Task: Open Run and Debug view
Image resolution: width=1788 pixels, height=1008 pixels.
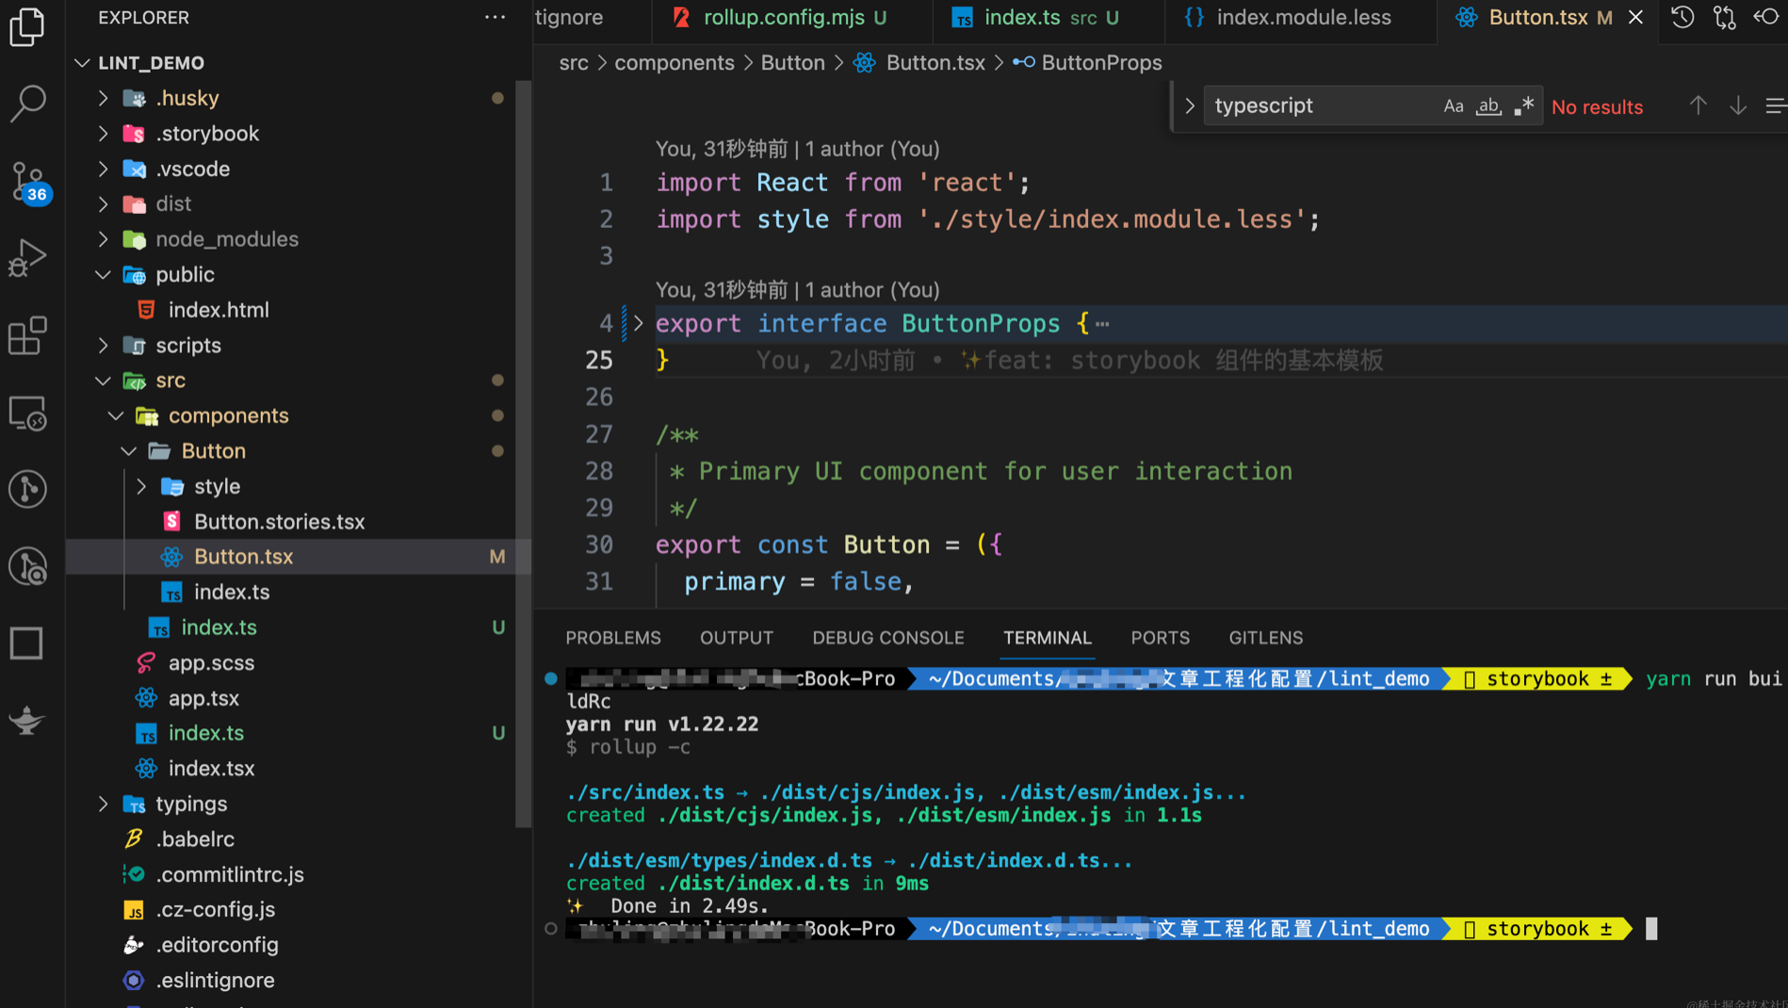Action: [x=27, y=257]
